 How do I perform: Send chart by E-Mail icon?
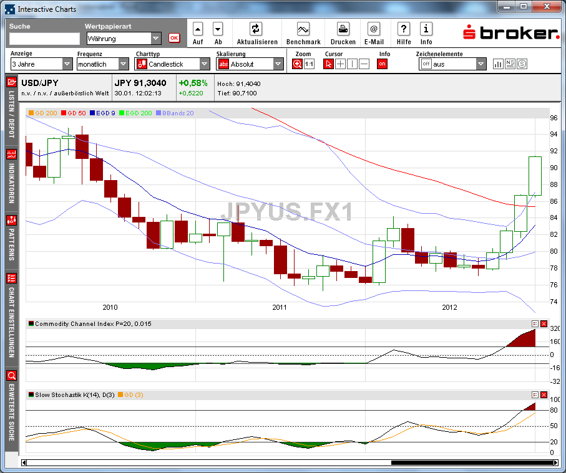(x=374, y=29)
